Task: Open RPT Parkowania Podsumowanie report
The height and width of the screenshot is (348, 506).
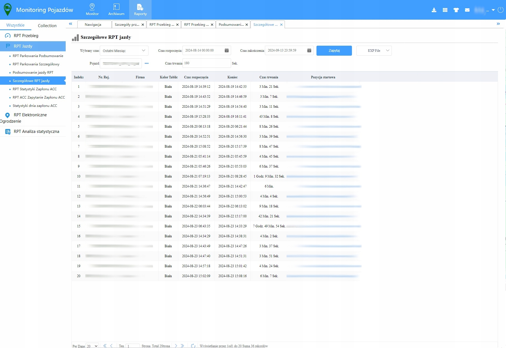Action: tap(38, 56)
